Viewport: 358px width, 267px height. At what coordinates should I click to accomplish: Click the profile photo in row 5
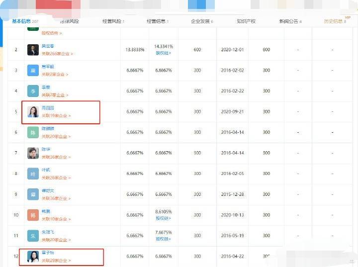pyautogui.click(x=33, y=112)
